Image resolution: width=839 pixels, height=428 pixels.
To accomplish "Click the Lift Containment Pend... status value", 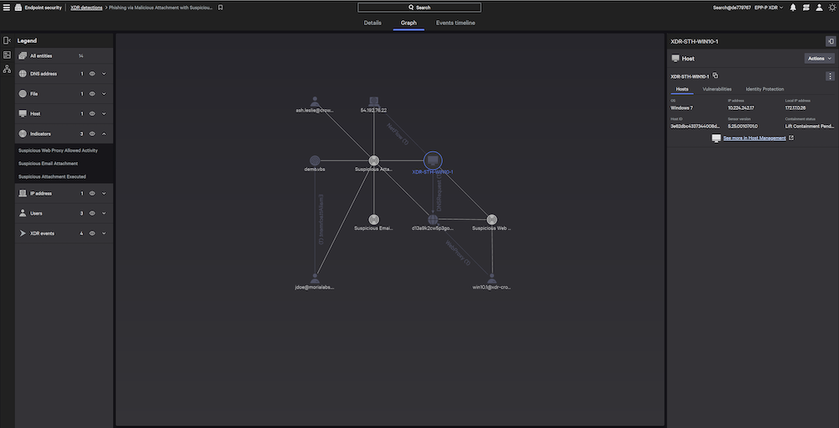I will pyautogui.click(x=810, y=126).
